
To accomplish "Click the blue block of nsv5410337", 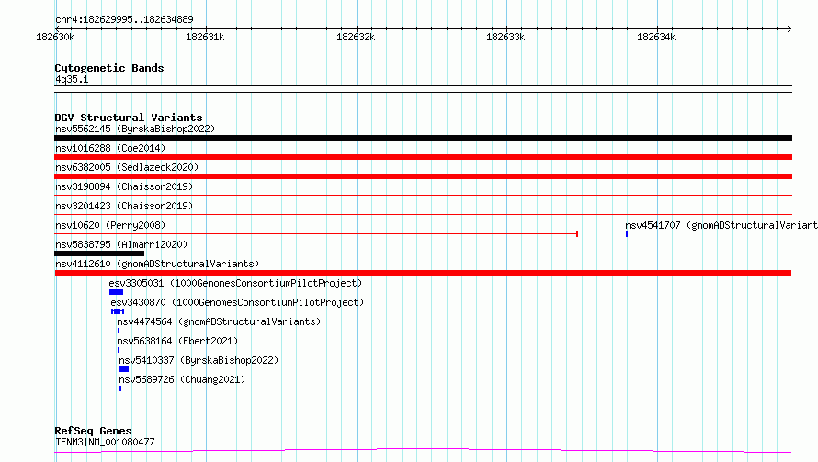I will coord(124,369).
